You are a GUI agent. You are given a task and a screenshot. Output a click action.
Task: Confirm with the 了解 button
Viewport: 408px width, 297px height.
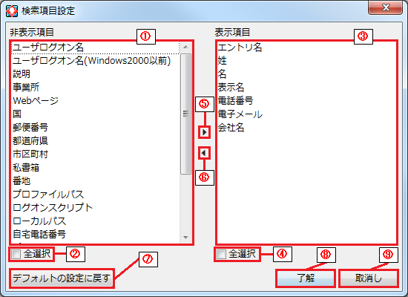tap(306, 278)
